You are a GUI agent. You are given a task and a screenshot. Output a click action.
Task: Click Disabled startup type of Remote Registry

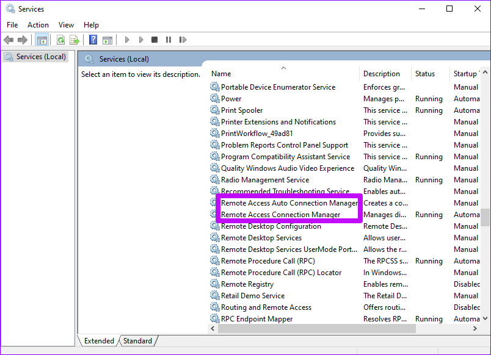pyautogui.click(x=467, y=284)
